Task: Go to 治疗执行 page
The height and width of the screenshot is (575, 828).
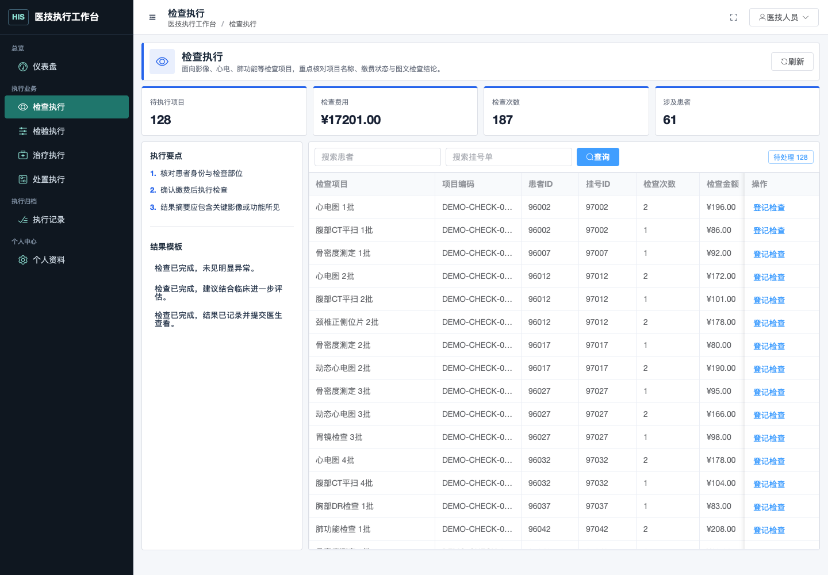Action: coord(67,155)
